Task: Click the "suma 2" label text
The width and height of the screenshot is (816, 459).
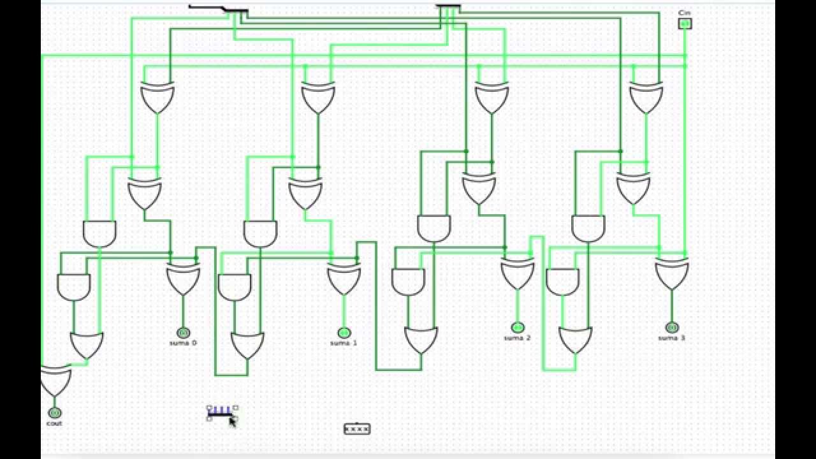Action: (517, 338)
